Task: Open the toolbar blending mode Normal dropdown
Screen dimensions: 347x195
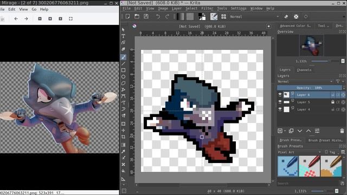Action: click(254, 17)
